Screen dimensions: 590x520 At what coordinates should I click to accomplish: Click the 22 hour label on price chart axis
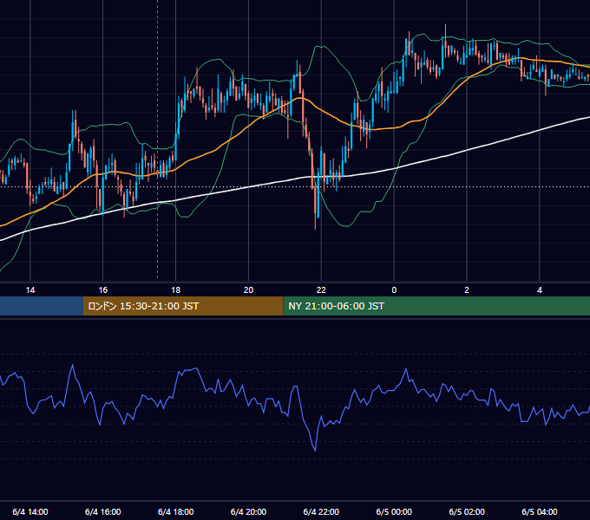pos(321,290)
